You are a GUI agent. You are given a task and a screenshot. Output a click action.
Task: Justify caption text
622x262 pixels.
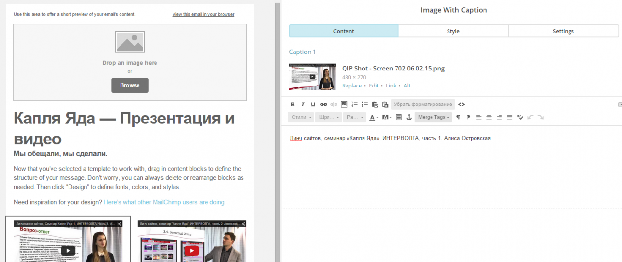510,117
